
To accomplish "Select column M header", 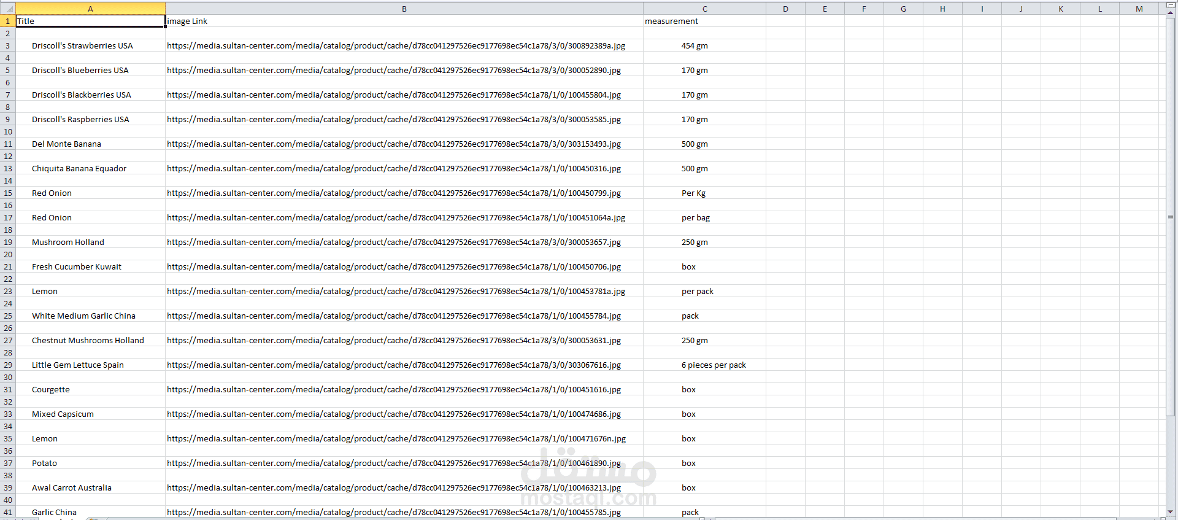I will (1139, 9).
